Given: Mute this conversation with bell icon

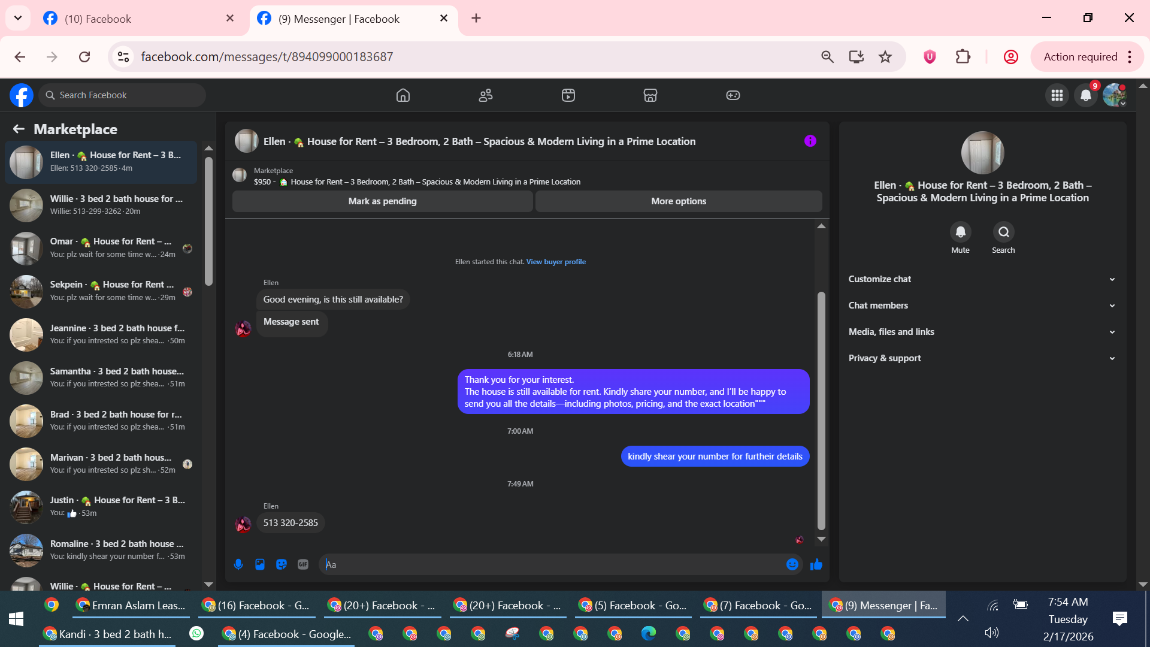Looking at the screenshot, I should [960, 232].
